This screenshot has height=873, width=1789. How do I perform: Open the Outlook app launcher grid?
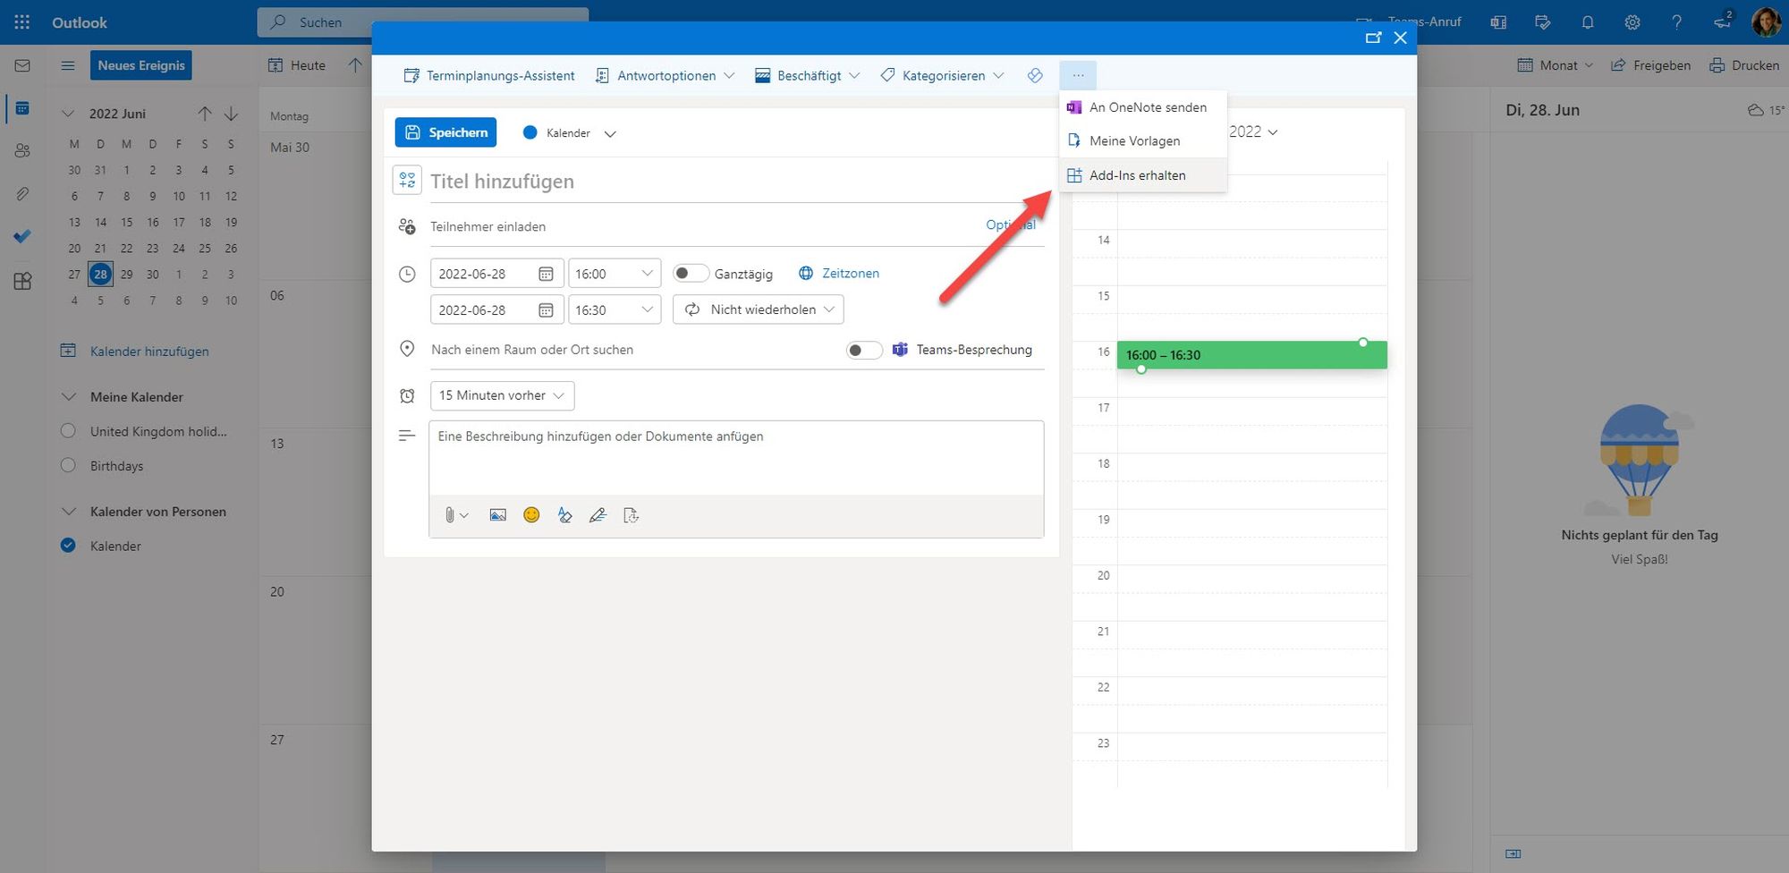[x=22, y=22]
